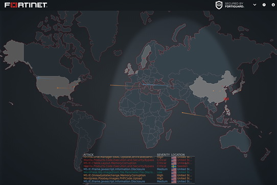This screenshot has width=277, height=185.
Task: Expand the header chevron dropdown
Action: (x=255, y=5)
